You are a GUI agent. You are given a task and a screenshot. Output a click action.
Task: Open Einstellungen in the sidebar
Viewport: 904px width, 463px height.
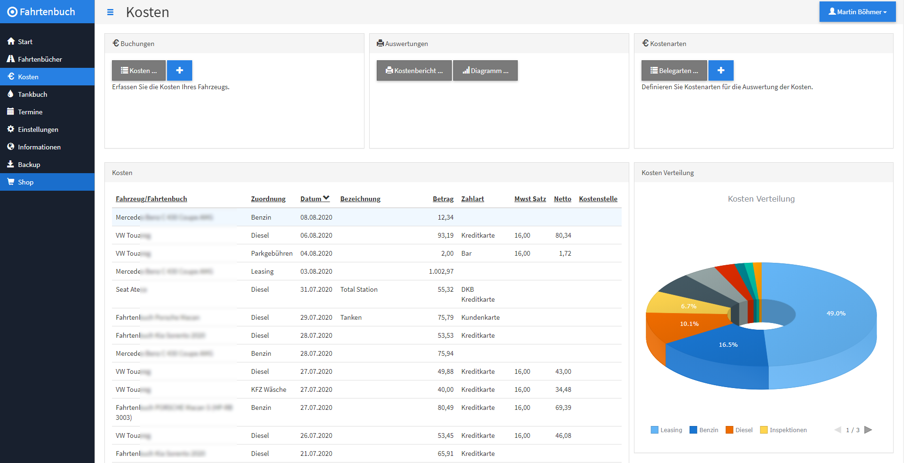47,130
